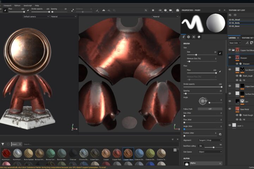Hide the Sun Bleach layer
This screenshot has height=169, width=254.
pos(230,70)
